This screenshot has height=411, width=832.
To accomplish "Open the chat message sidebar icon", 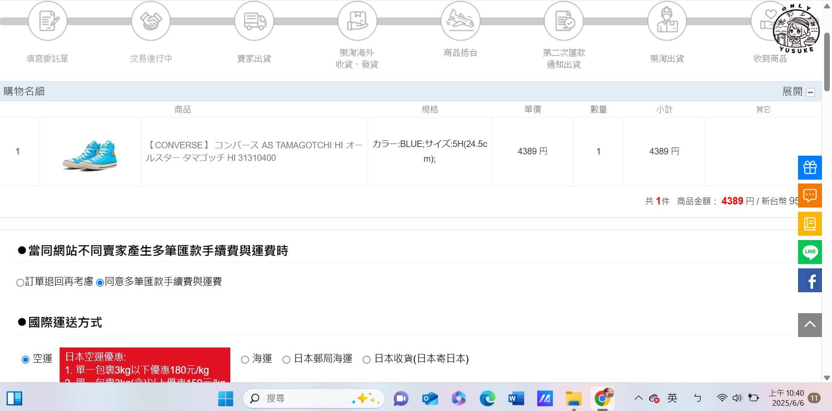I will click(x=810, y=196).
